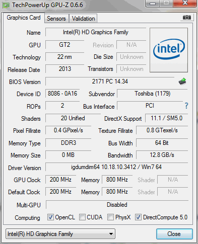The height and width of the screenshot is (244, 198).
Task: Select the Graphics Card tab
Action: click(x=24, y=18)
